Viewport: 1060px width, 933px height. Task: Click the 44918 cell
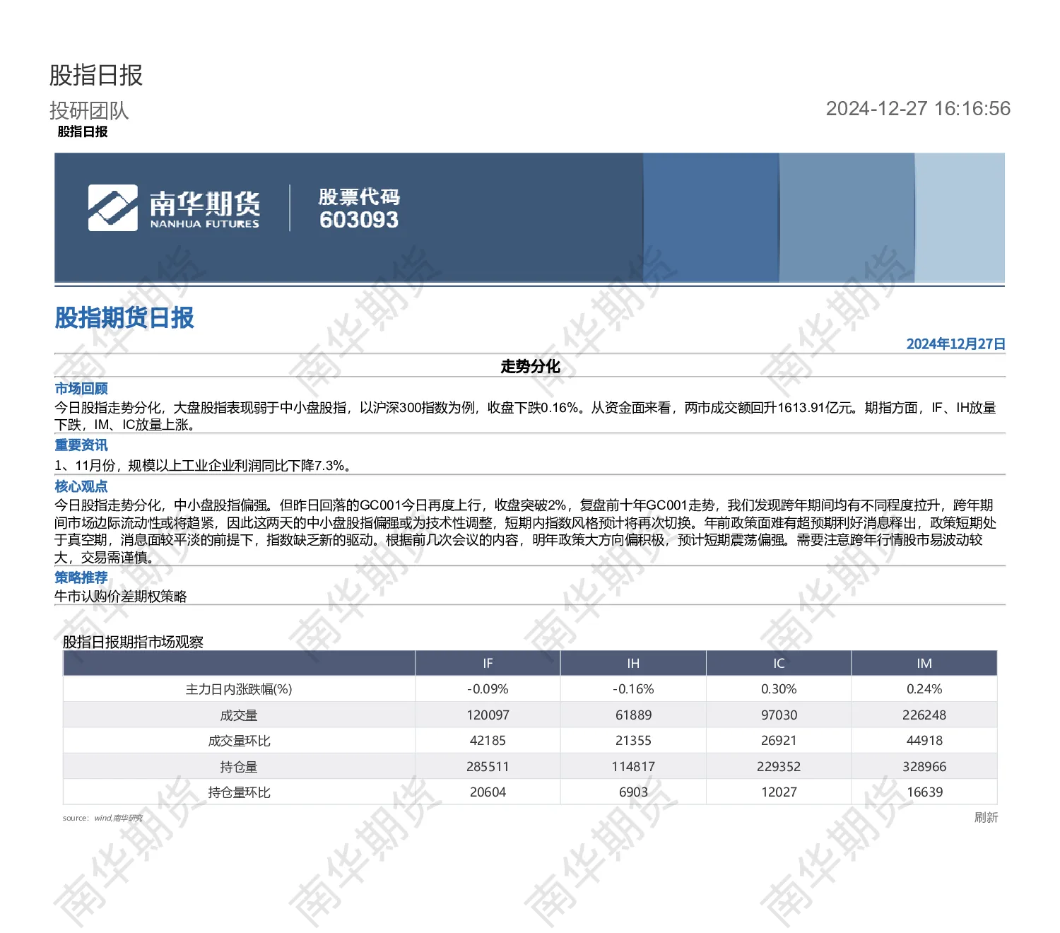(924, 741)
